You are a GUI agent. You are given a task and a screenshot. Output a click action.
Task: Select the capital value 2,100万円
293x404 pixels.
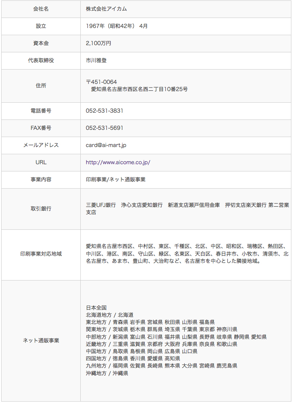98,44
